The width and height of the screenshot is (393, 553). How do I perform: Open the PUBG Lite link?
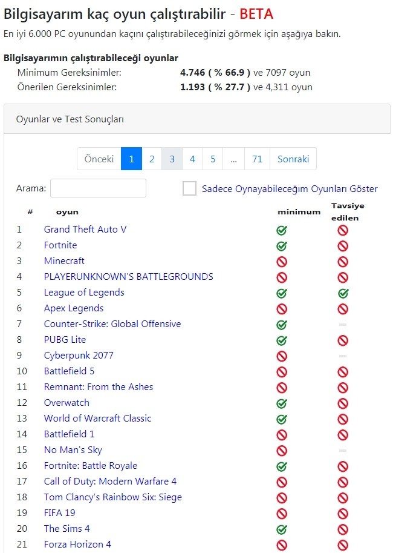[x=65, y=340]
